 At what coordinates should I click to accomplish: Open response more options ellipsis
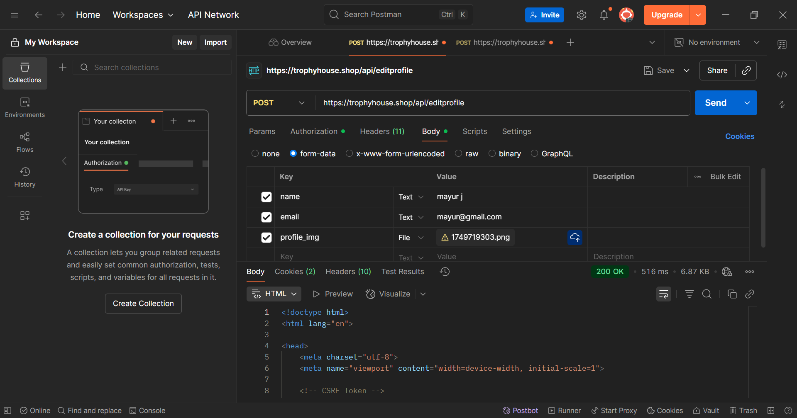750,272
